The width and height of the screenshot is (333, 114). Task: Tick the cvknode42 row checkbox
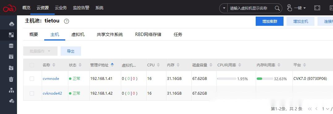point(32,93)
